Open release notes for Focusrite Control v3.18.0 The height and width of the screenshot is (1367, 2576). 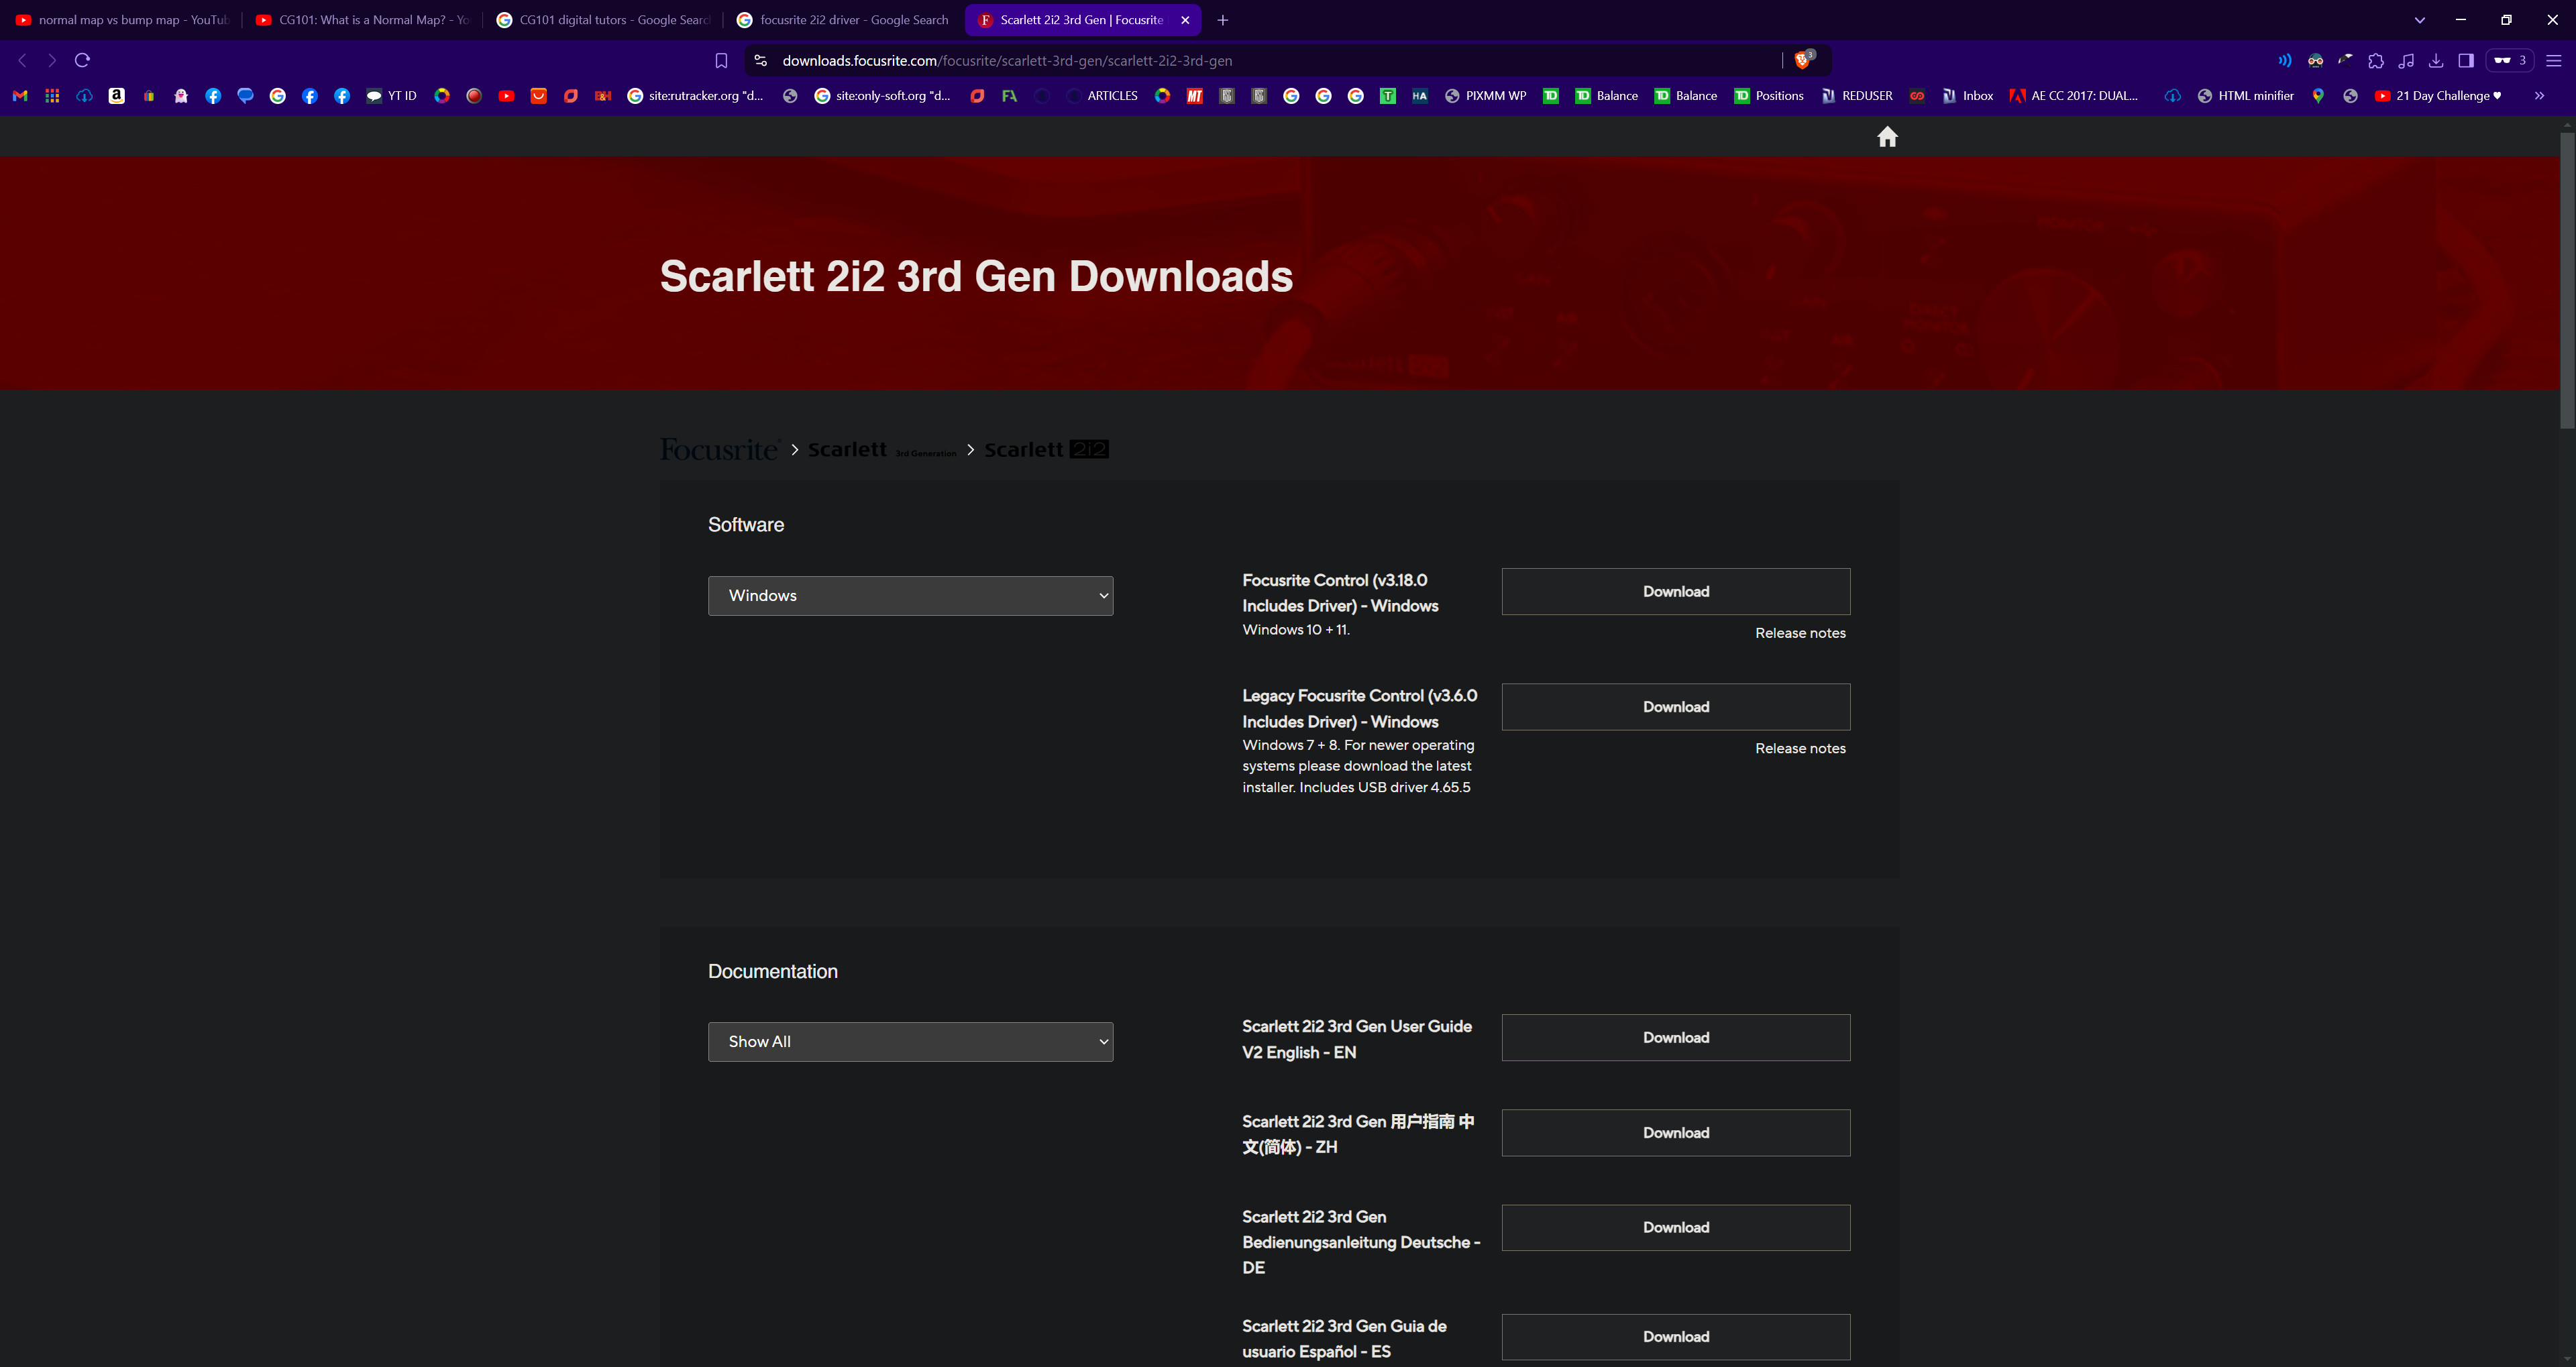point(1800,633)
